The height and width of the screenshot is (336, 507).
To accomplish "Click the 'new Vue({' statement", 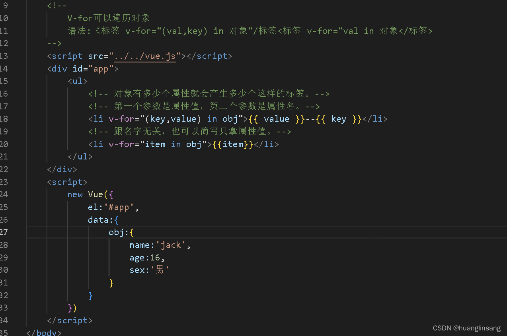I will click(x=90, y=195).
